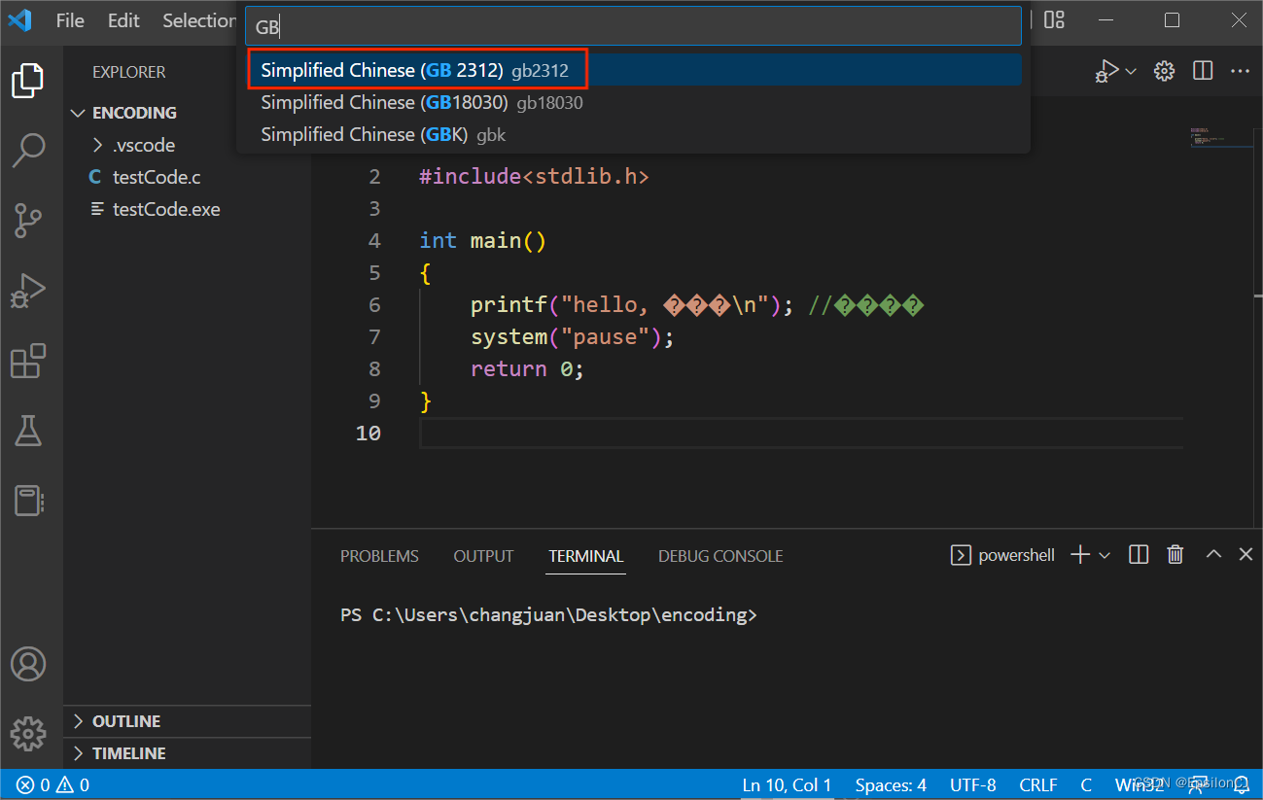1263x800 pixels.
Task: Click line number 10 in gutter
Action: point(368,434)
